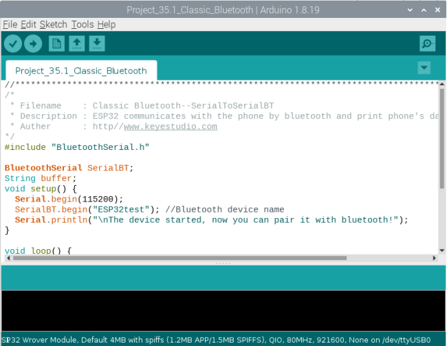
Task: Open a sketch with the up-arrow icon
Action: [77, 43]
